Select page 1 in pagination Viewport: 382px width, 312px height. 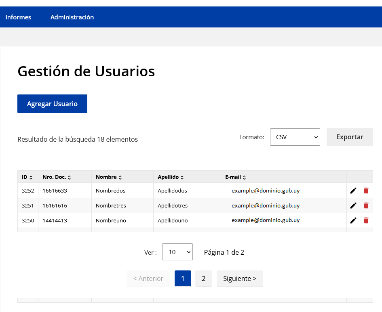click(x=183, y=278)
